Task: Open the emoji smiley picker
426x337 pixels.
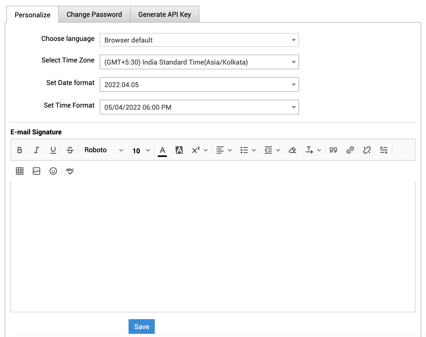Action: pos(53,171)
